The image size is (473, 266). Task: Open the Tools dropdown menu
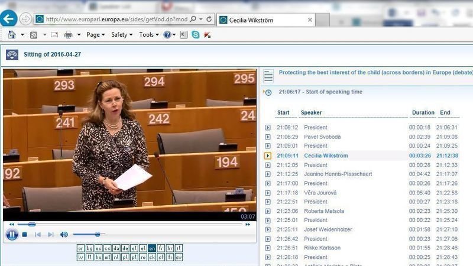148,35
